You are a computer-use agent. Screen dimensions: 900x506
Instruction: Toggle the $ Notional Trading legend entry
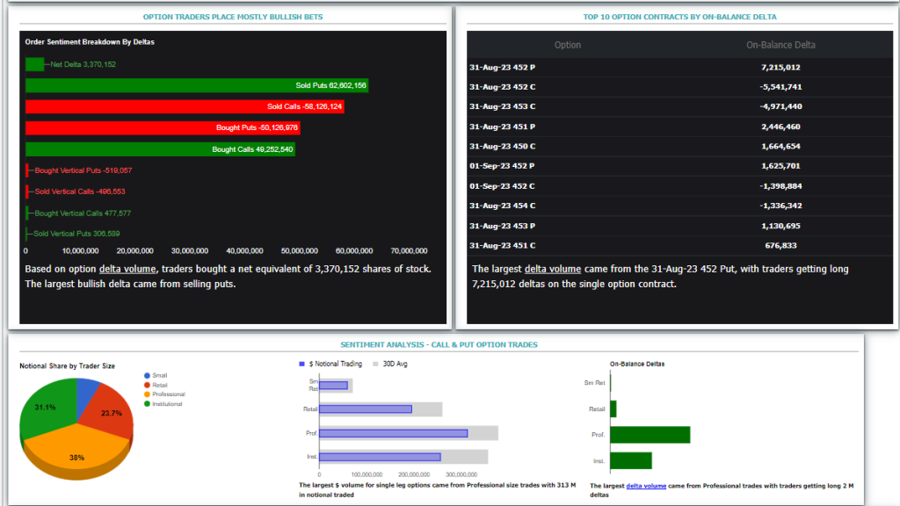coord(330,364)
